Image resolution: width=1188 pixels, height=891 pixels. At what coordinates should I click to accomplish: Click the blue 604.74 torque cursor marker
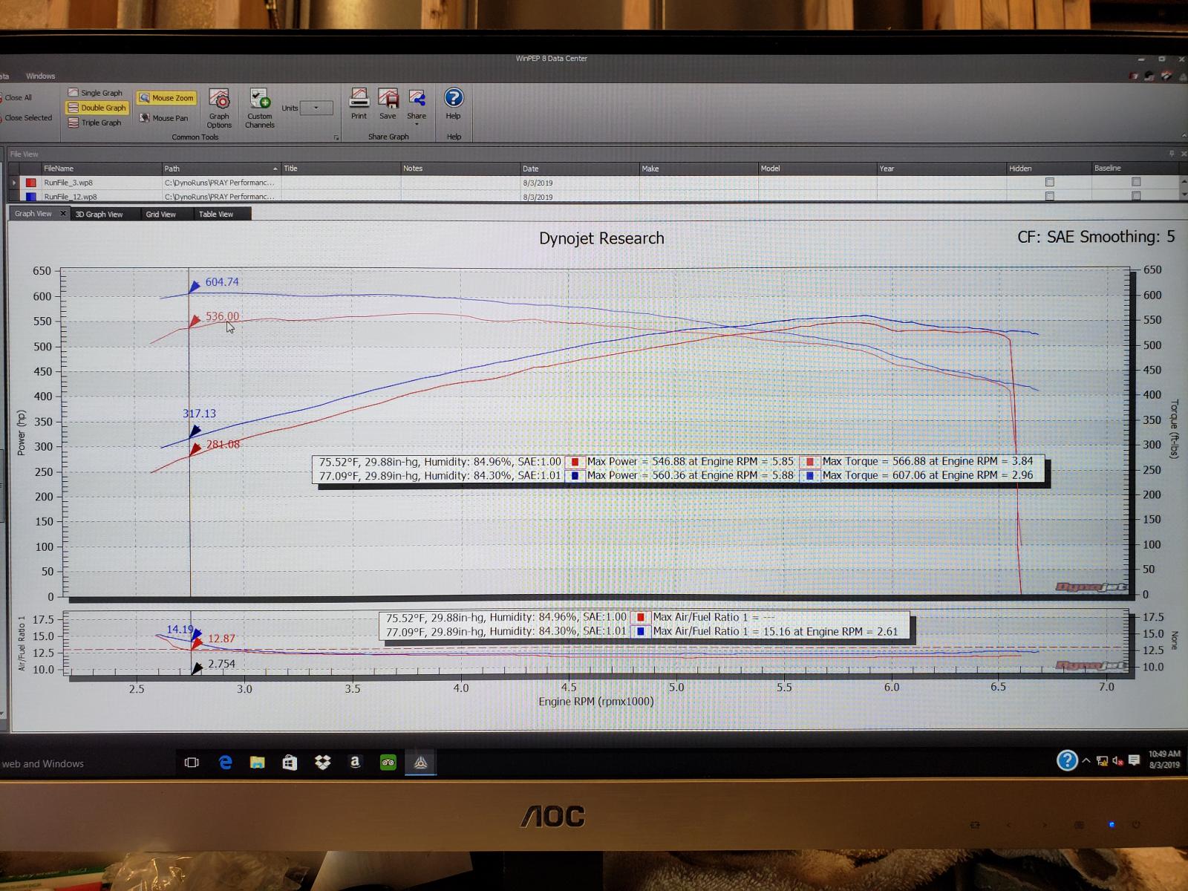tap(194, 287)
